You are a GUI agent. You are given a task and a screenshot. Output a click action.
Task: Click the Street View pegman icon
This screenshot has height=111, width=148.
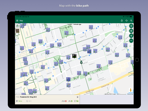131,90
